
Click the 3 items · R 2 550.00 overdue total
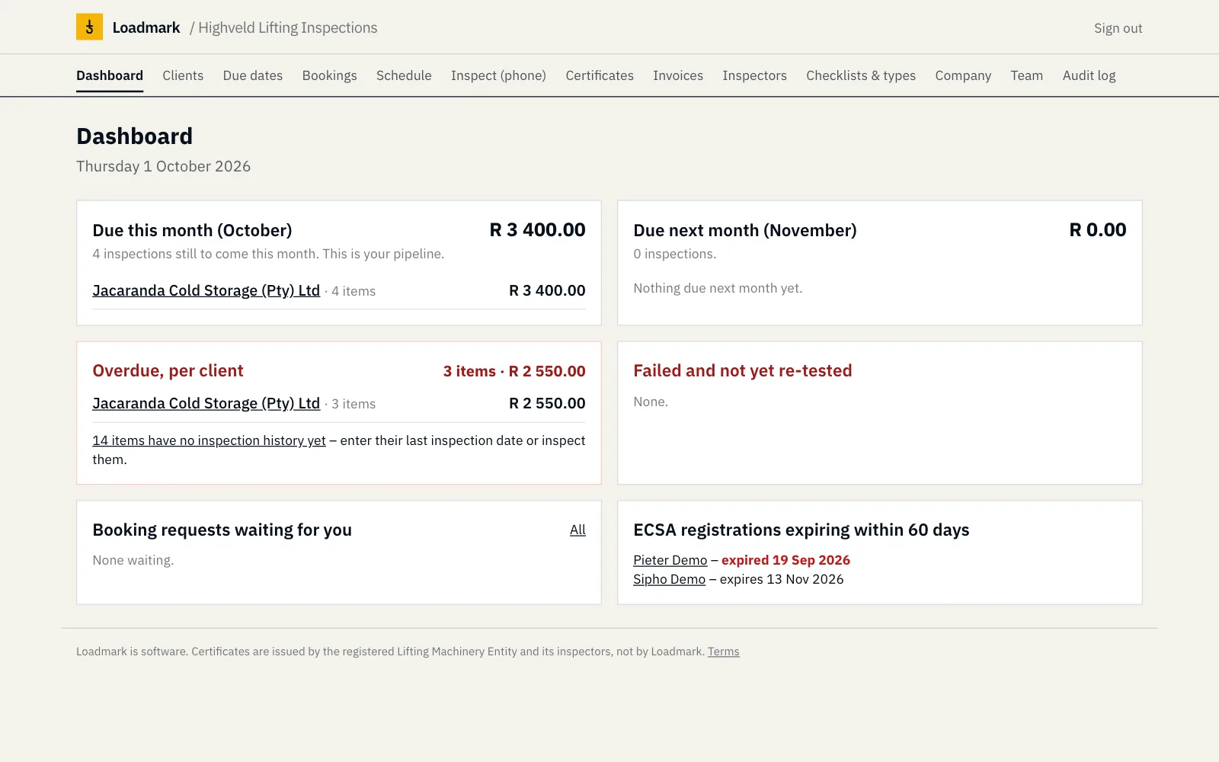point(514,371)
